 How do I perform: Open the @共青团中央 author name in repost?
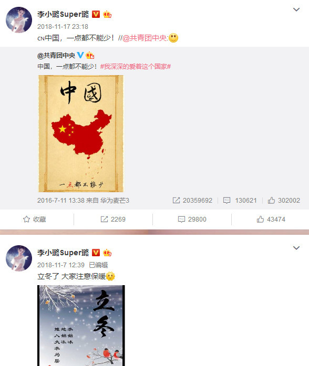point(56,55)
